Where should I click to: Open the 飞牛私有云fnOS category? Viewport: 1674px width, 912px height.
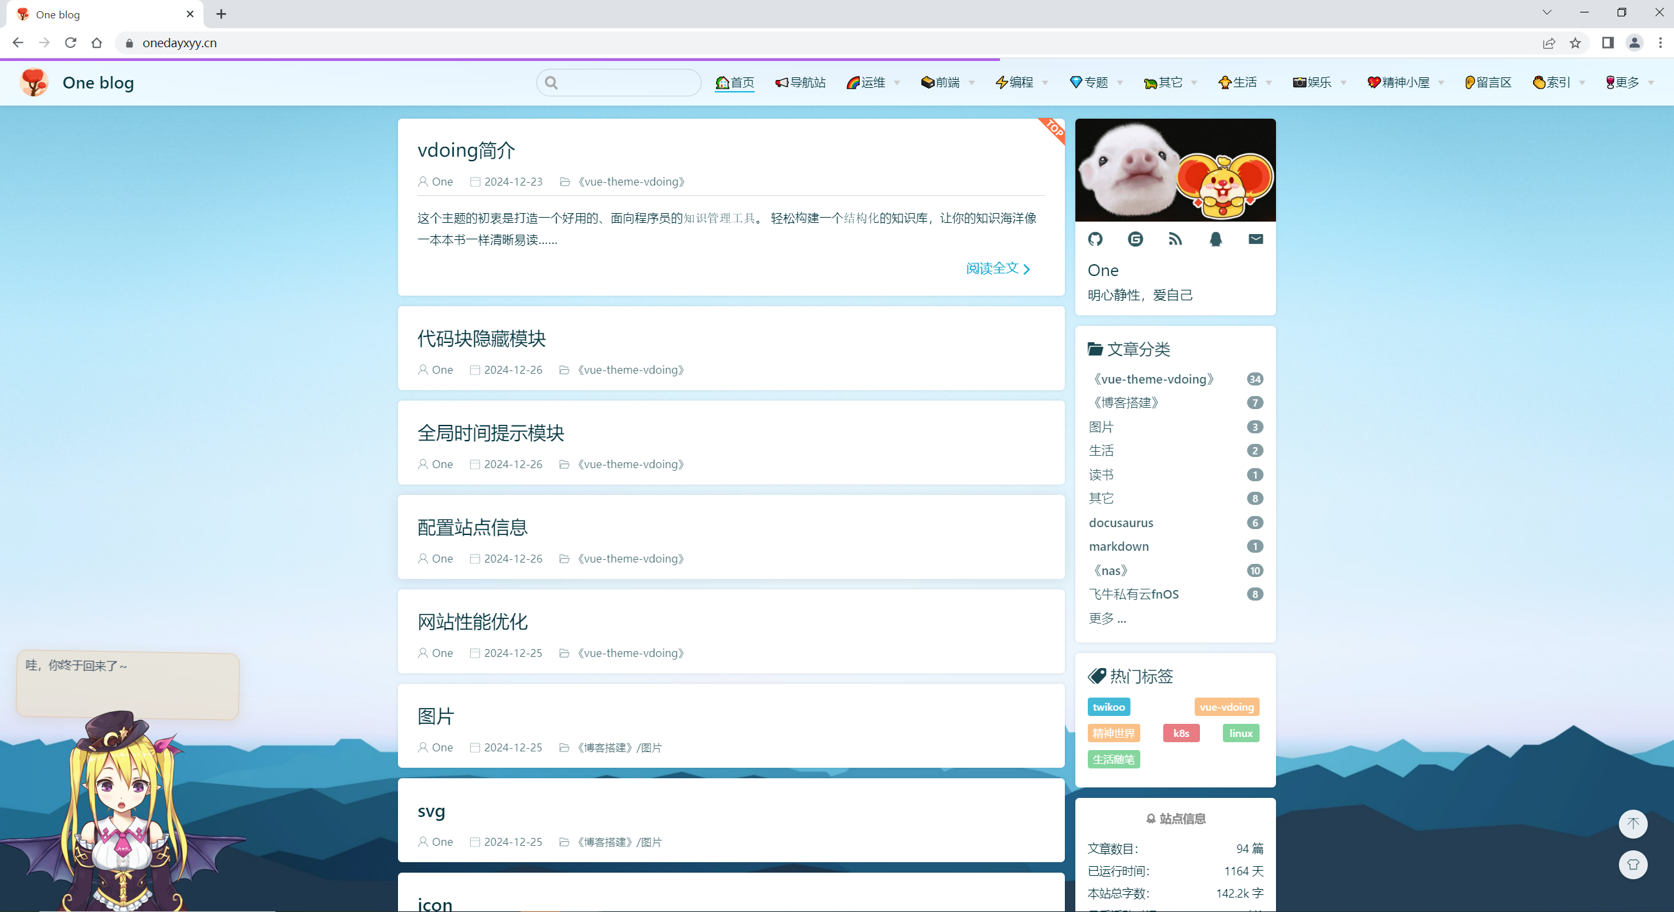1175,594
